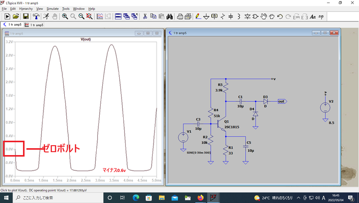Select the Draw Wire pencil tool
This screenshot has height=203, width=359.
(x=198, y=16)
